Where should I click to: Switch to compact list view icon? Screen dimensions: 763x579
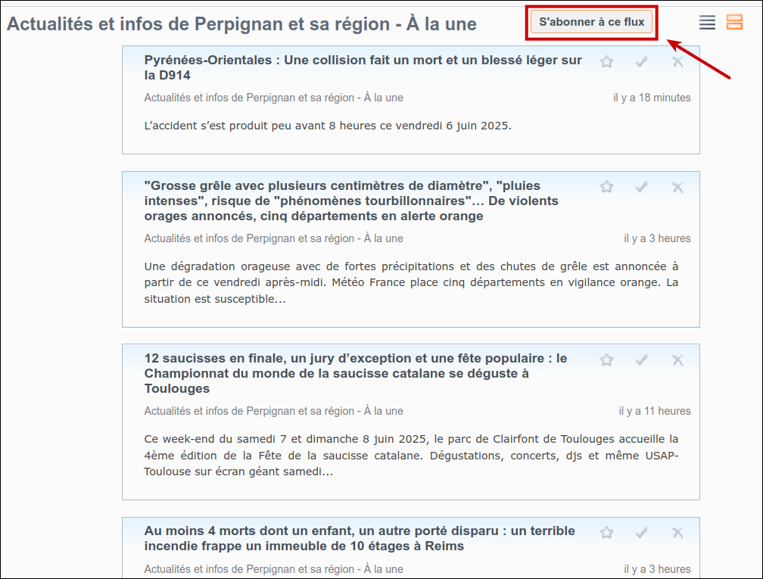[707, 23]
